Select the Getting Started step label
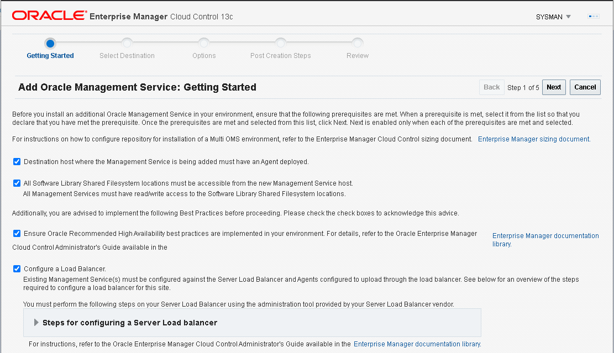The height and width of the screenshot is (353, 614). 50,55
